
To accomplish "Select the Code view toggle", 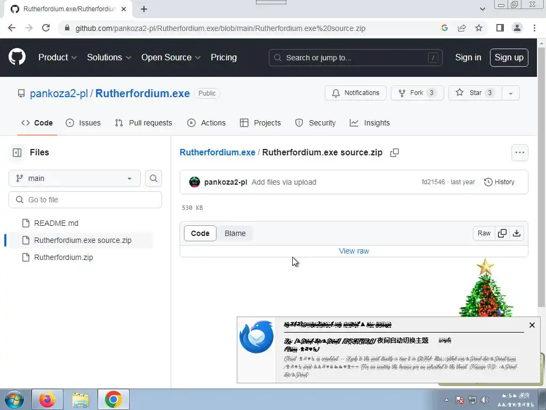I will click(x=200, y=233).
